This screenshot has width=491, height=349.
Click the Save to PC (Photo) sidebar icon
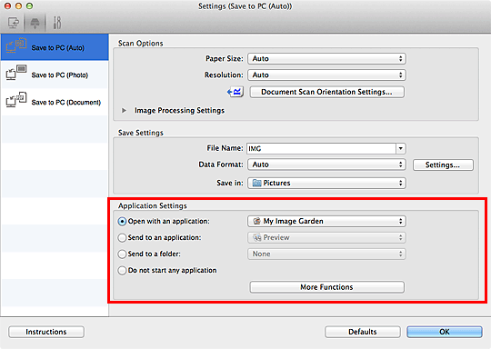click(16, 73)
